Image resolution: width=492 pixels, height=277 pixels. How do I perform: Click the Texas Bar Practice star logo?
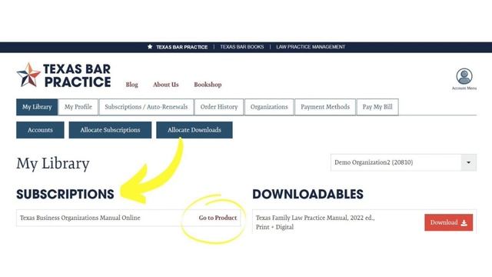pos(28,75)
